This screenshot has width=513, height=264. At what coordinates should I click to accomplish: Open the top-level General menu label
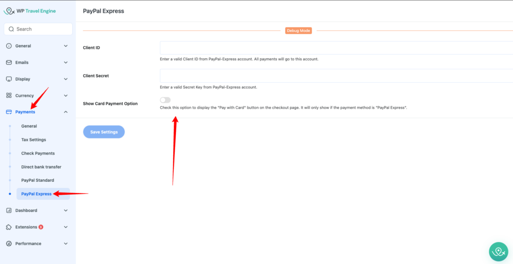tap(23, 46)
